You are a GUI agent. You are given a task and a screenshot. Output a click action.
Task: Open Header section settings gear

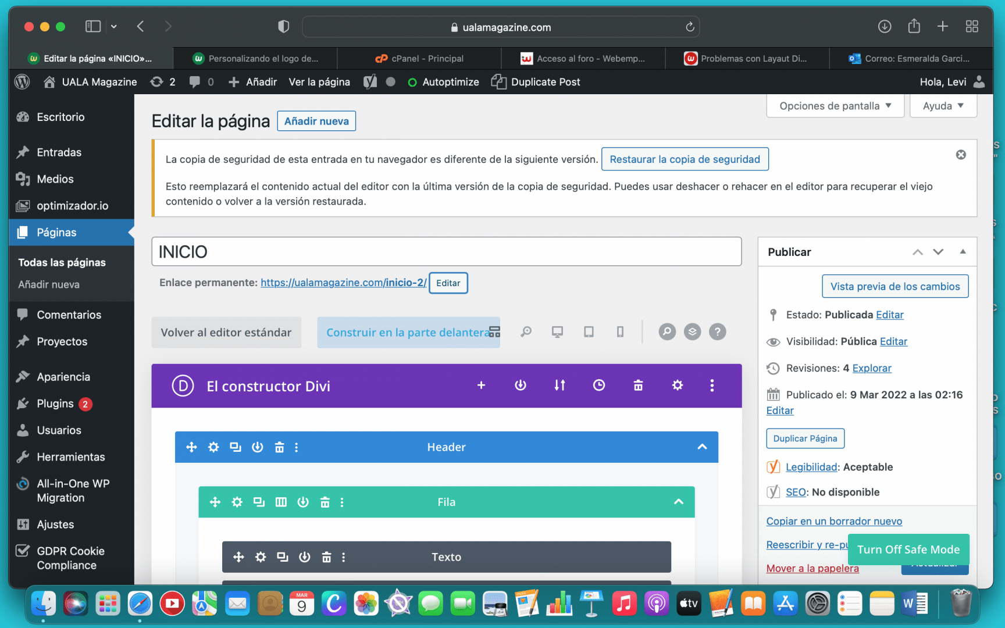click(213, 447)
